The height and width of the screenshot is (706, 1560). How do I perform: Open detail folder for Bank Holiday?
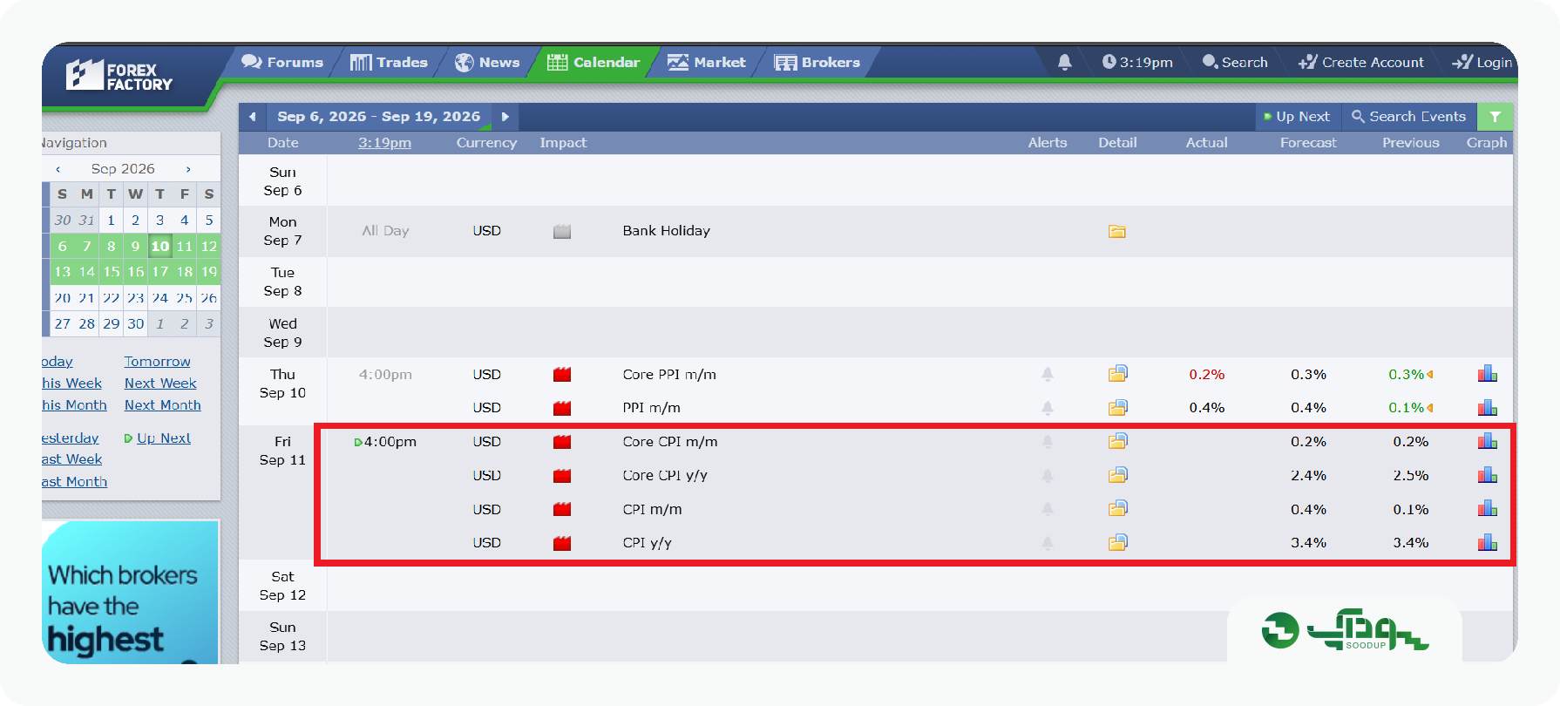tap(1117, 231)
